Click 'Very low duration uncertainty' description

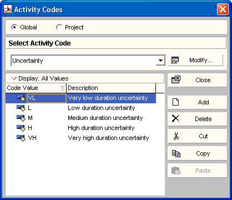108,98
